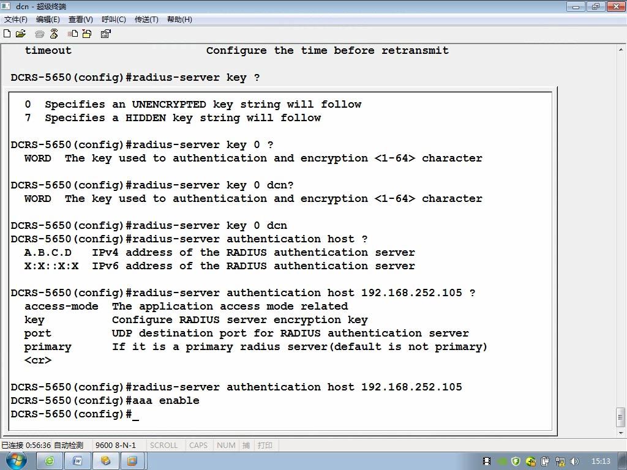
Task: Click the Open folder toolbar icon
Action: click(x=20, y=34)
